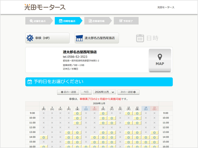Click 15:00 slot on 10(火)
198x148 pixels.
(112, 142)
